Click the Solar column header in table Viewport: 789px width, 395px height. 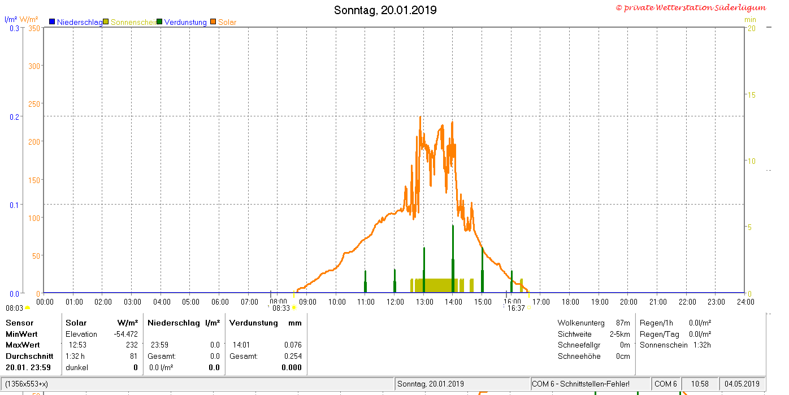[x=76, y=323]
